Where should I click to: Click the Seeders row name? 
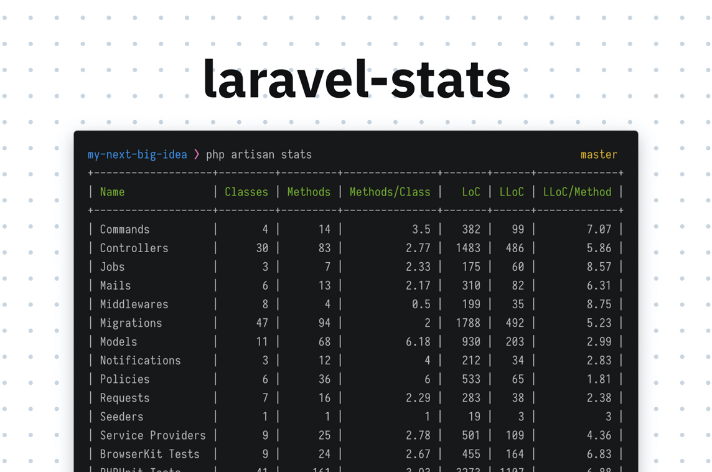122,417
